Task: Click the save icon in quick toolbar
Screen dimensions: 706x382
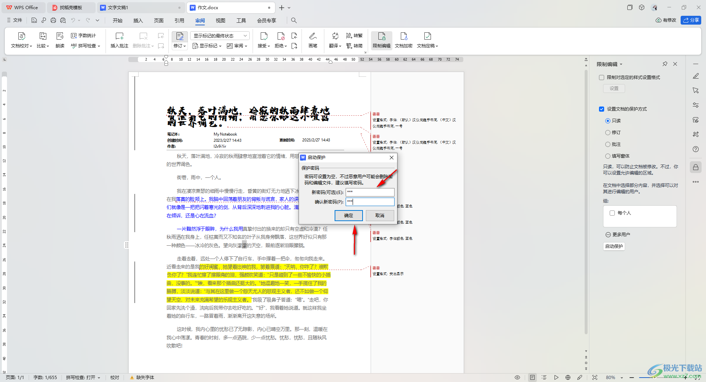Action: point(34,21)
